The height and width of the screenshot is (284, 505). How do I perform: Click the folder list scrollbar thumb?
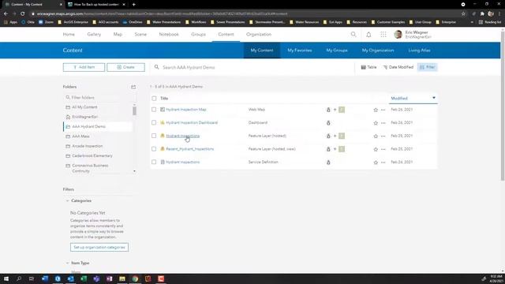coord(134,110)
